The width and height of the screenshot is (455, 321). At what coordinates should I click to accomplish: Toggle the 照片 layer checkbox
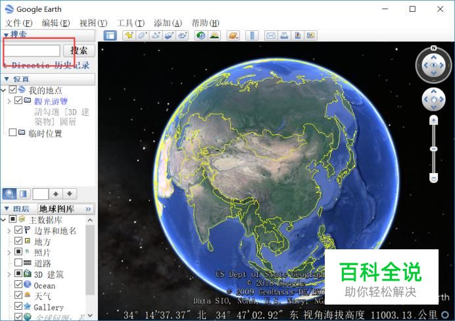point(18,251)
